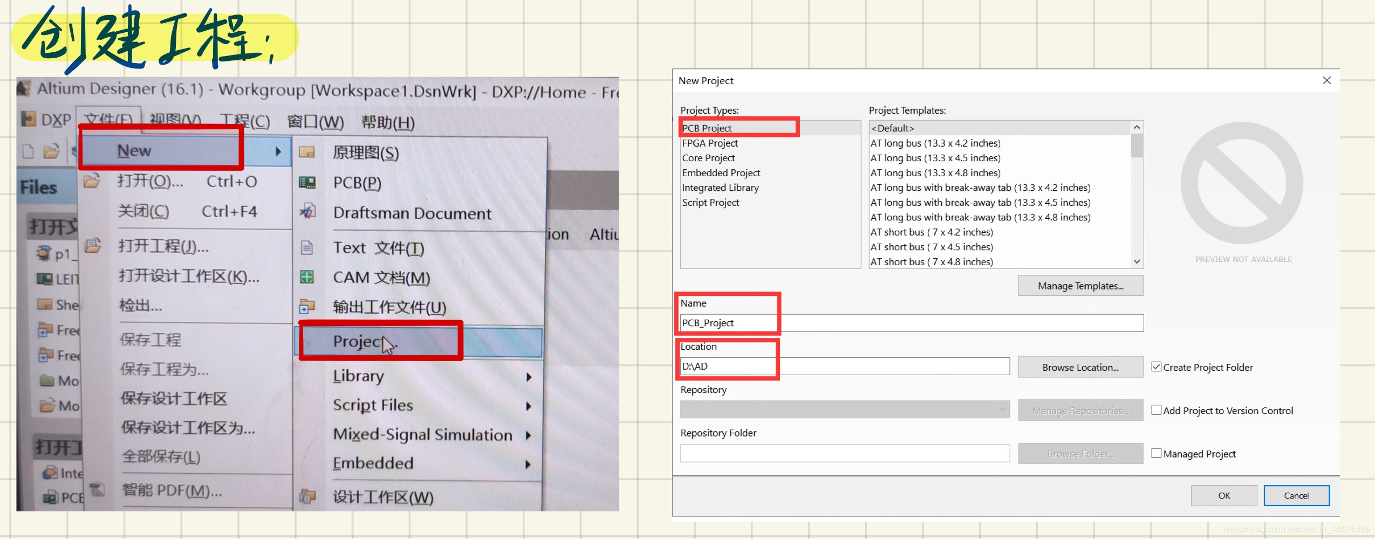
Task: Open the 窗口(W) menu
Action: pyautogui.click(x=316, y=122)
